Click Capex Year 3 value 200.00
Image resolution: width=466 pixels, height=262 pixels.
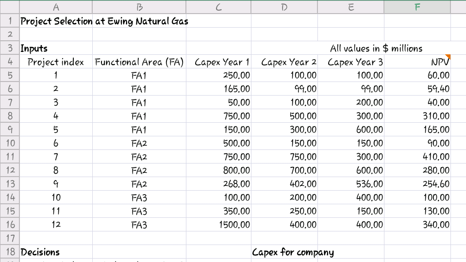click(350, 102)
